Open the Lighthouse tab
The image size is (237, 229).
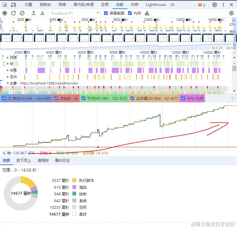(156, 5)
